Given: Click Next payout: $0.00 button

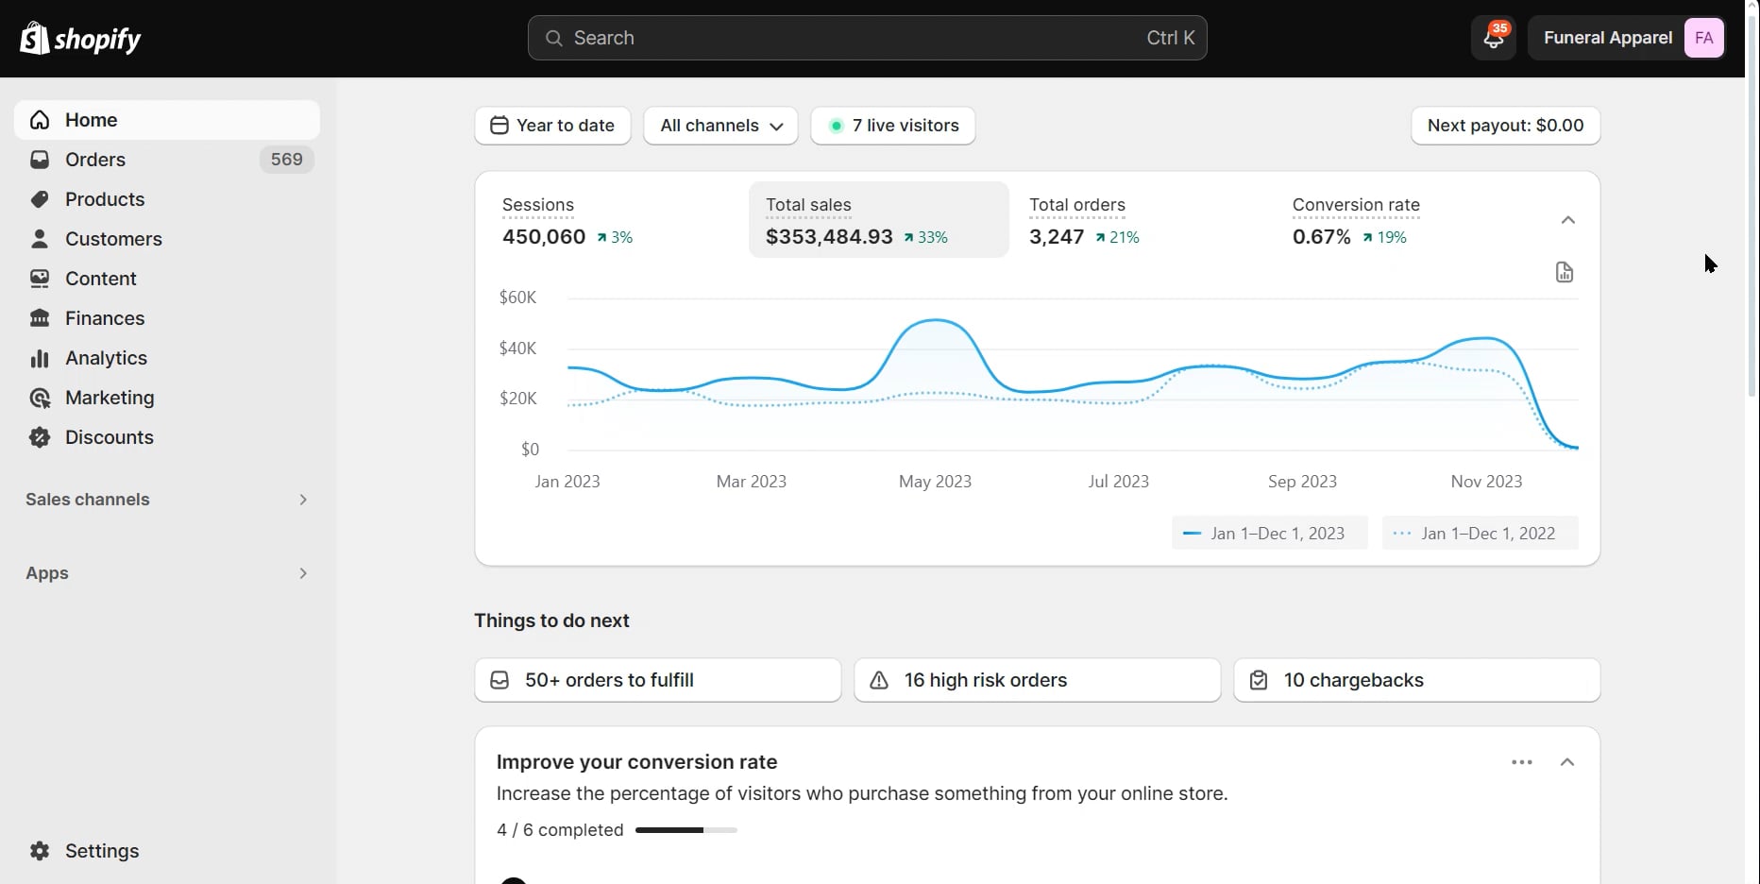Looking at the screenshot, I should (x=1506, y=126).
